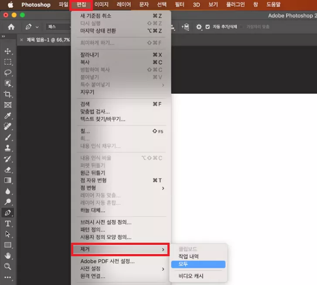
Task: Close the 제목 없음-1 document tab
Action: point(21,40)
